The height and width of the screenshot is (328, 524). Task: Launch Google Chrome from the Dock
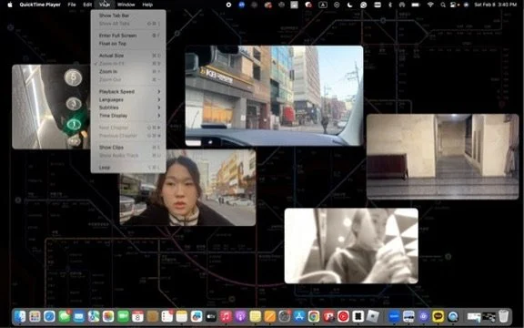pyautogui.click(x=314, y=316)
